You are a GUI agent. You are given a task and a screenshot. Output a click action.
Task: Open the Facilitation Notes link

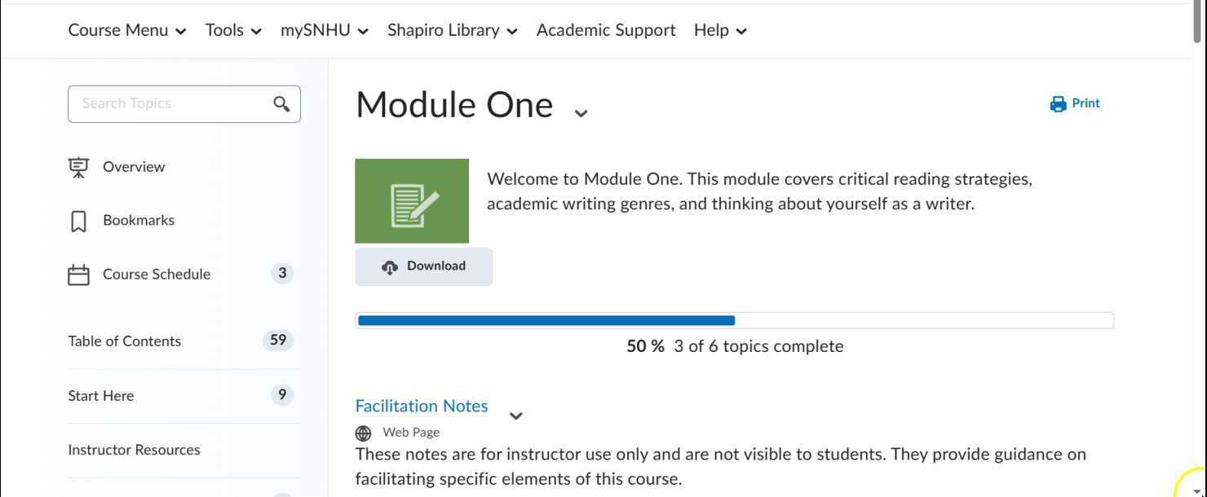(x=422, y=406)
